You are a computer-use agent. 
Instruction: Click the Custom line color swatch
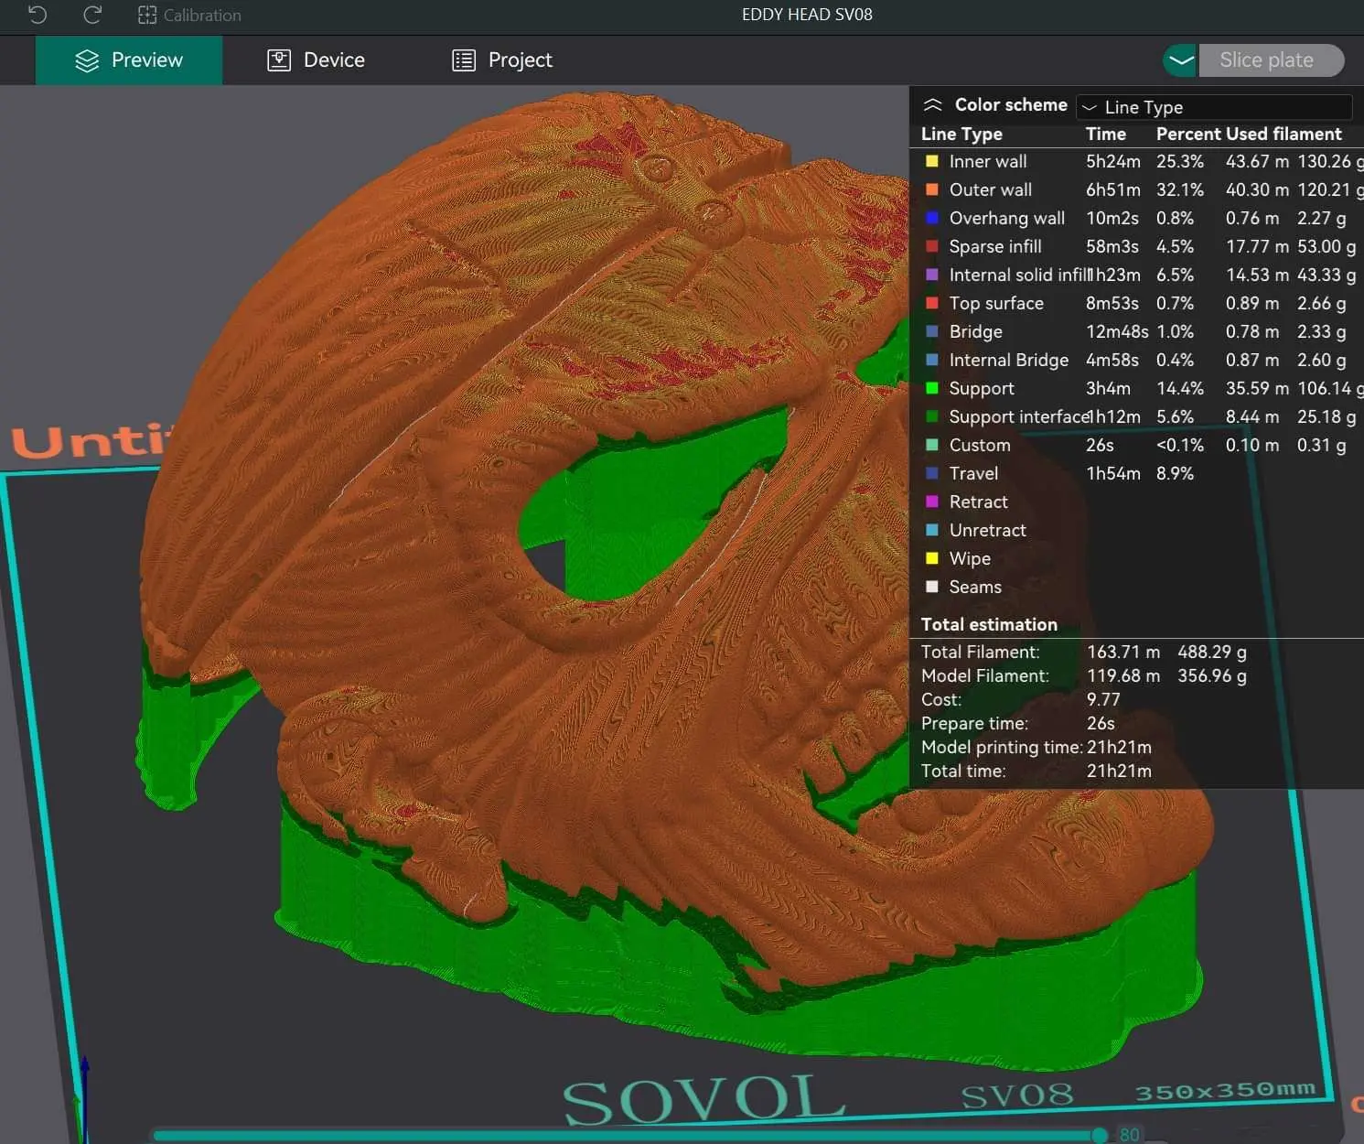931,445
